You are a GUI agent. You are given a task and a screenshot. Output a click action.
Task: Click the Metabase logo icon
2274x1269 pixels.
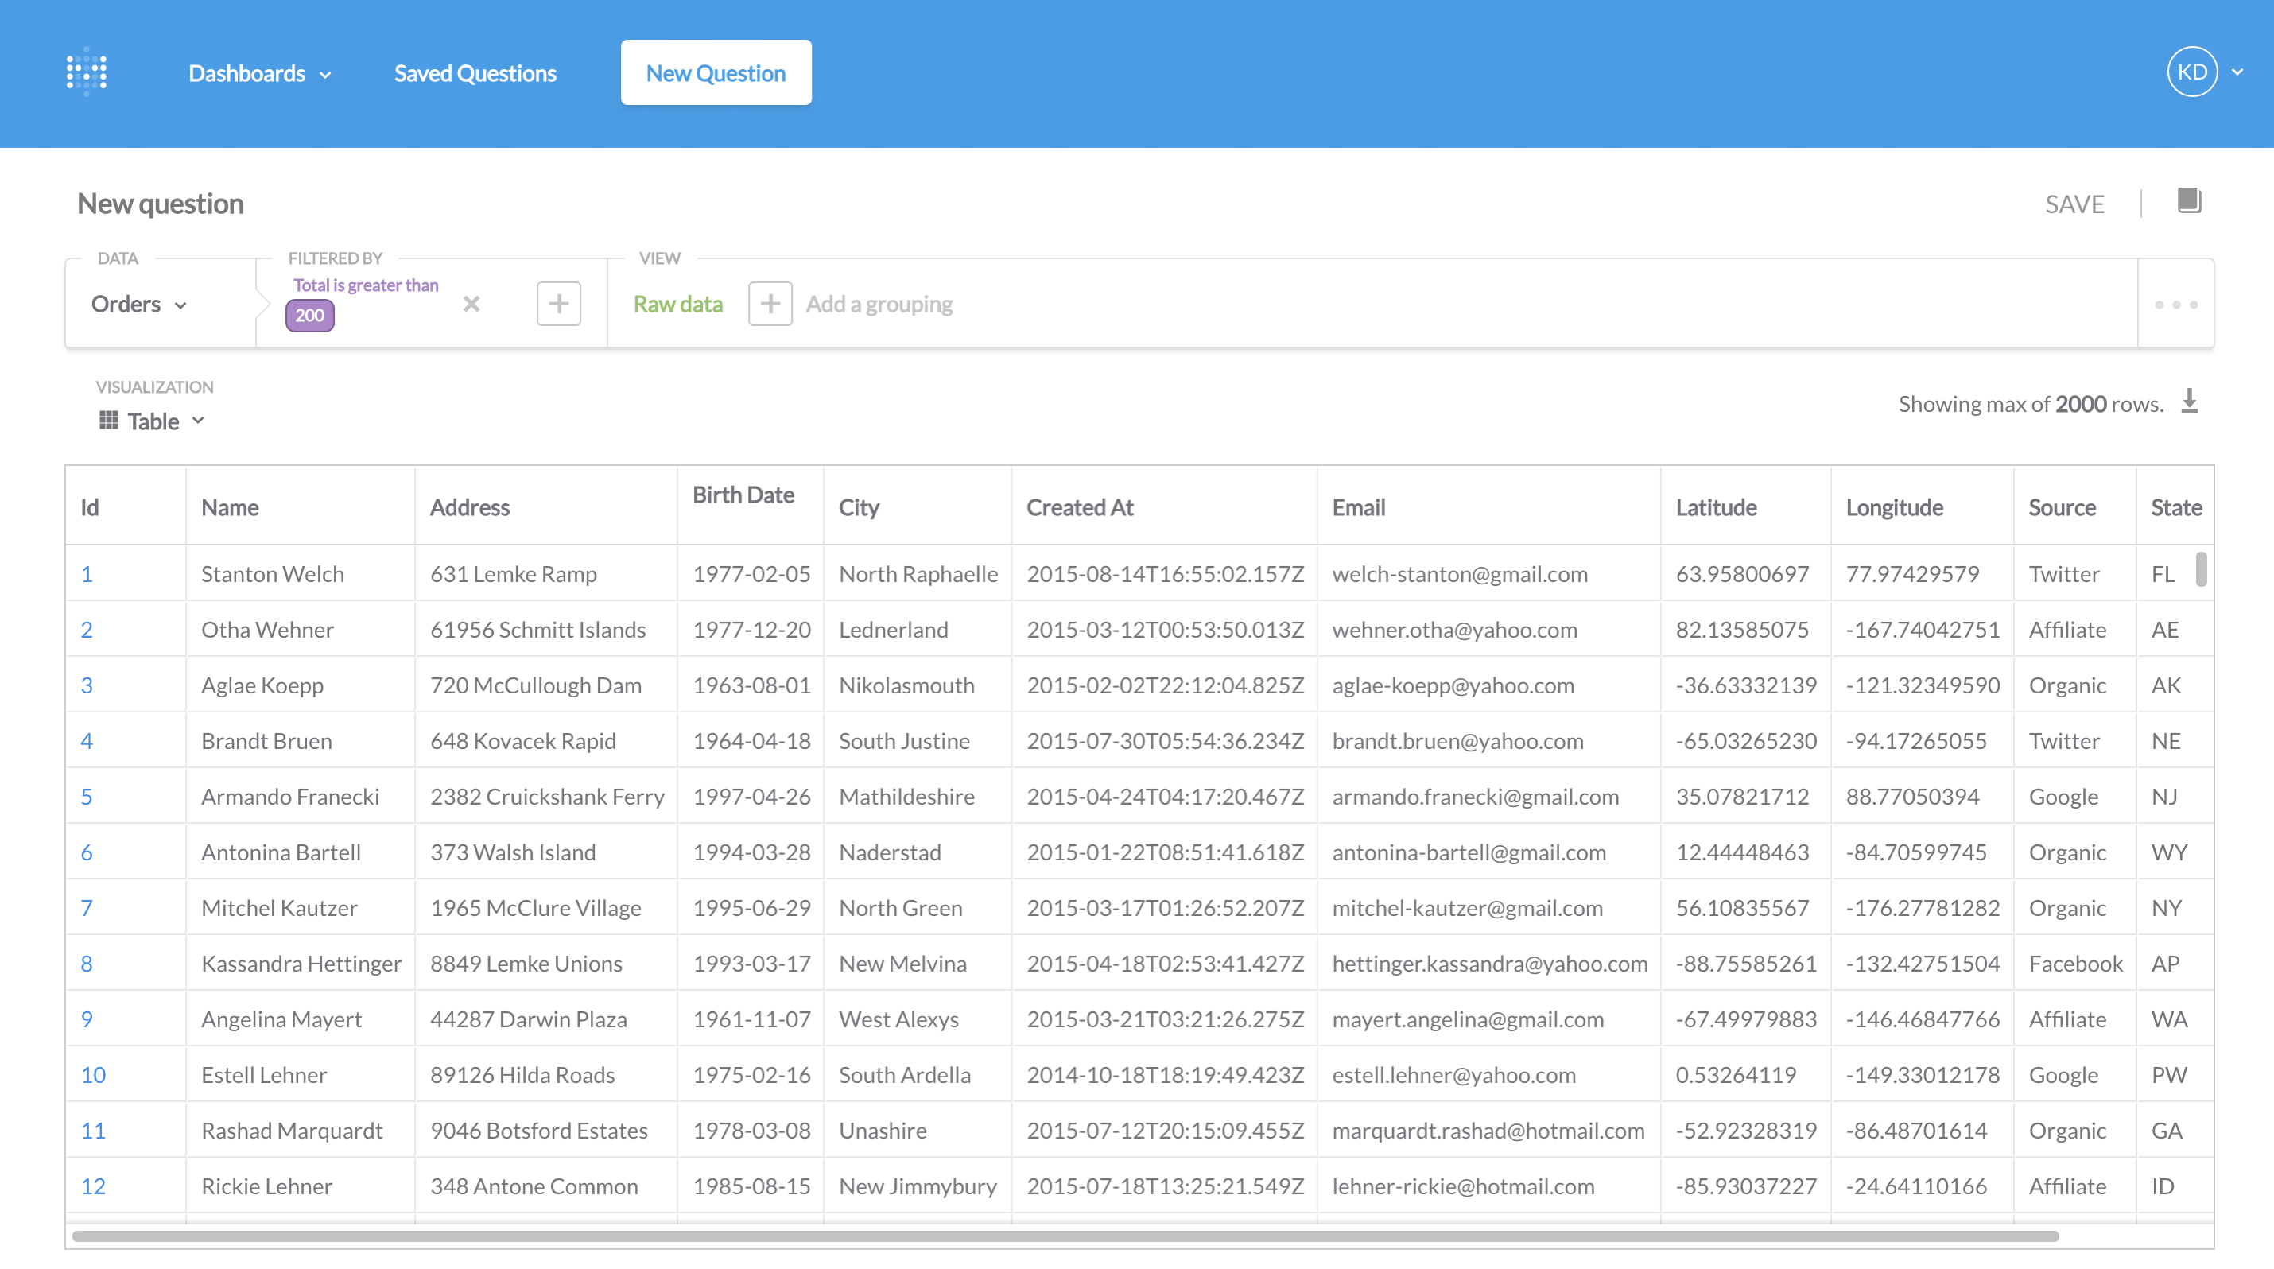pyautogui.click(x=85, y=72)
